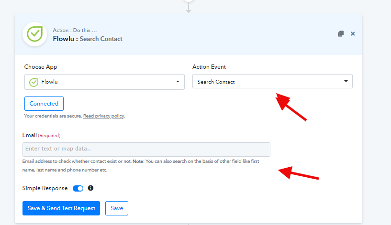Open the Read privacy policy link
This screenshot has width=391, height=225.
coord(104,116)
